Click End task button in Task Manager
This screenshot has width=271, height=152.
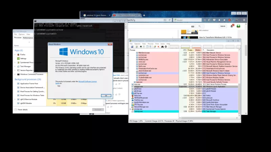tap(98, 109)
